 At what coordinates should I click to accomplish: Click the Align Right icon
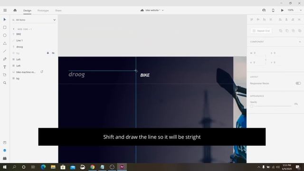tap(293, 19)
